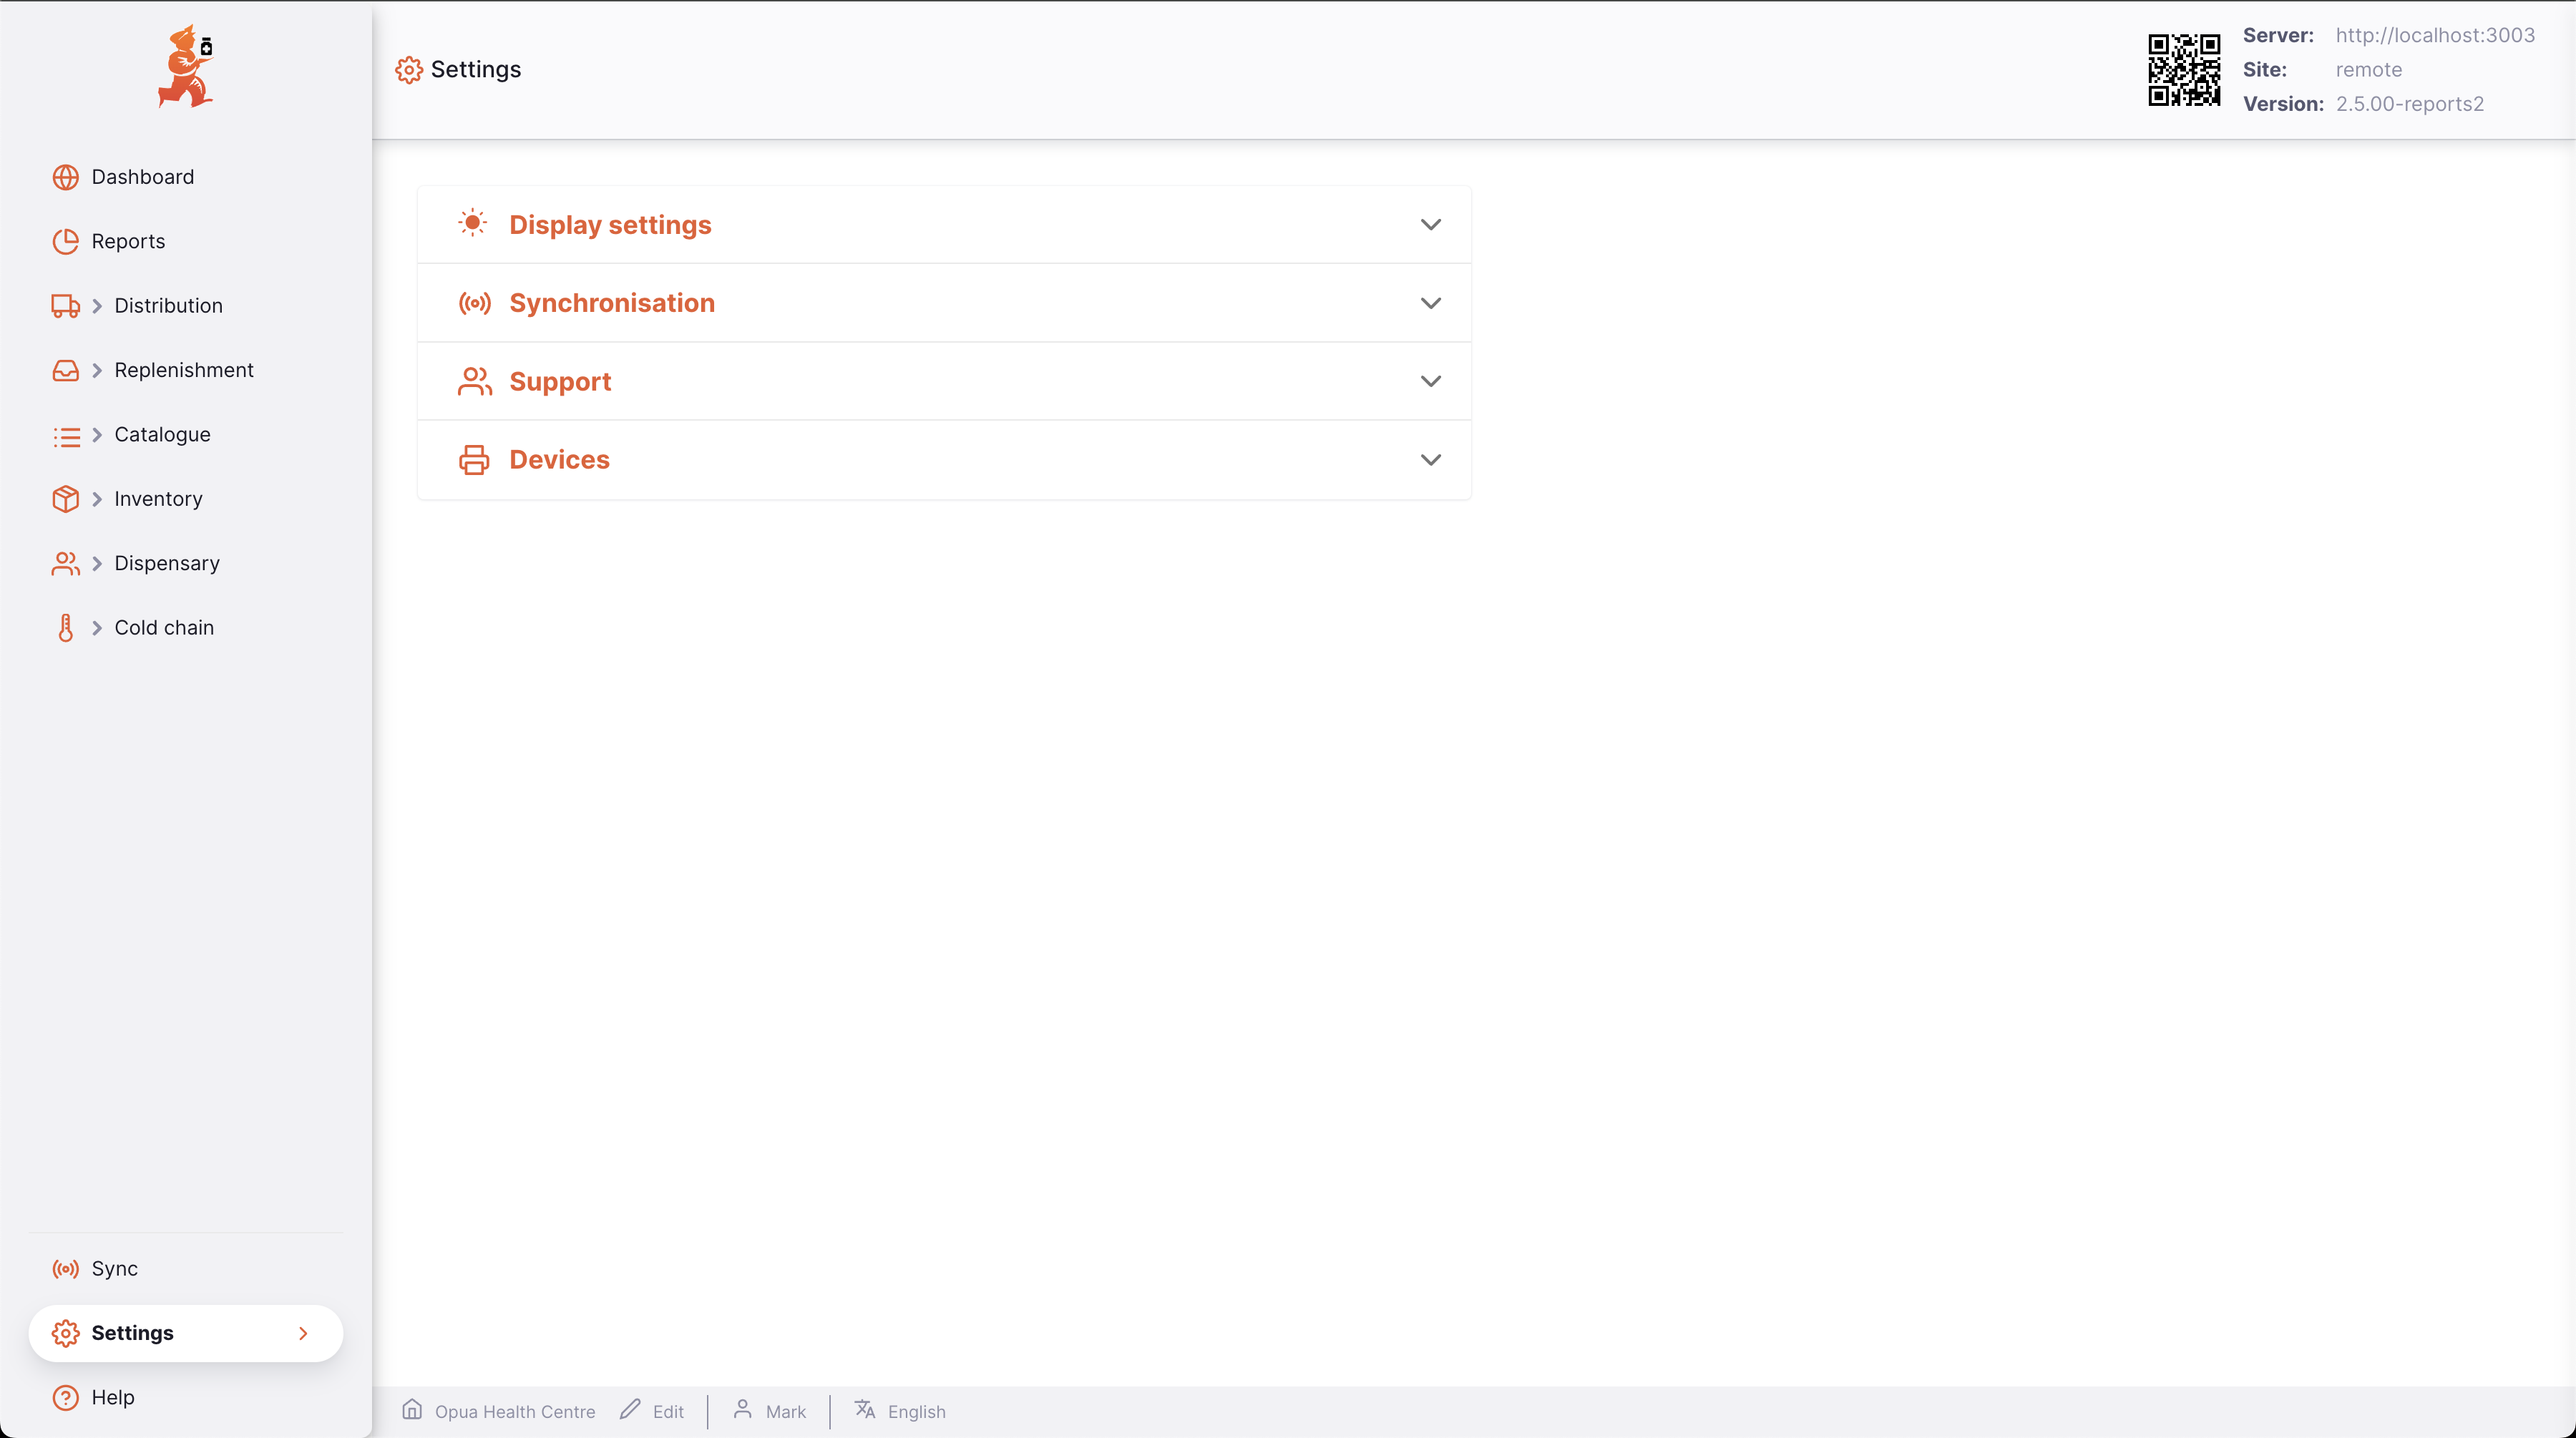Click the English language button
The image size is (2576, 1438).
pyautogui.click(x=901, y=1409)
